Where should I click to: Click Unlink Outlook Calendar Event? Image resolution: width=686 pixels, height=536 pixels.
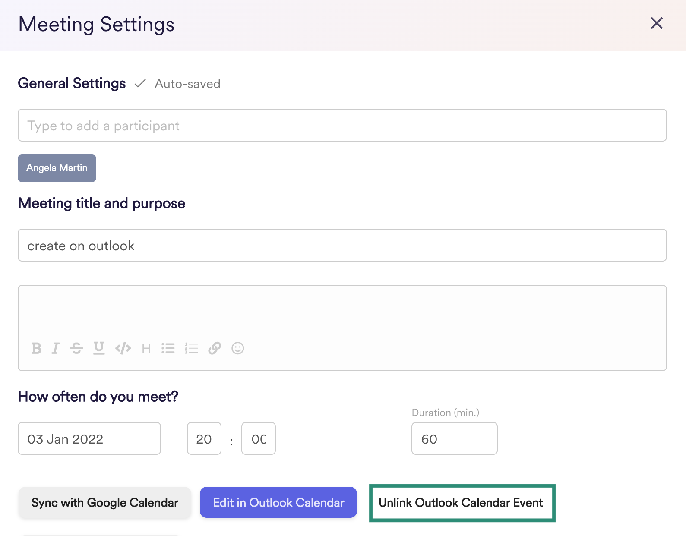[x=462, y=503]
